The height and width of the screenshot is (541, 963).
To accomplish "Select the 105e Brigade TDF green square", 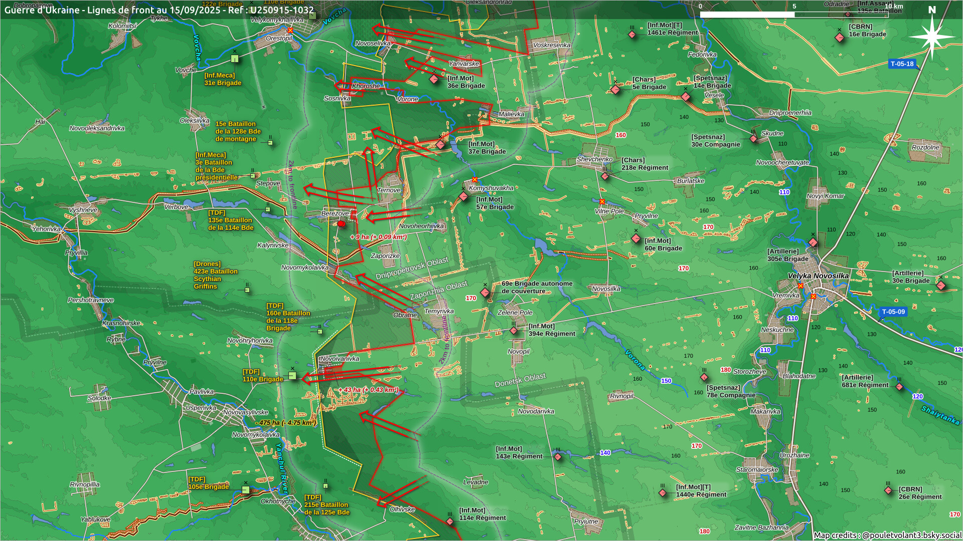I will [x=246, y=490].
